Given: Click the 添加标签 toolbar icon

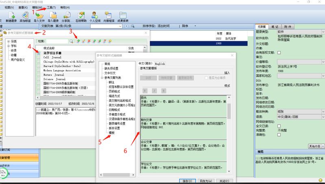Looking at the screenshot, I should (25, 16).
